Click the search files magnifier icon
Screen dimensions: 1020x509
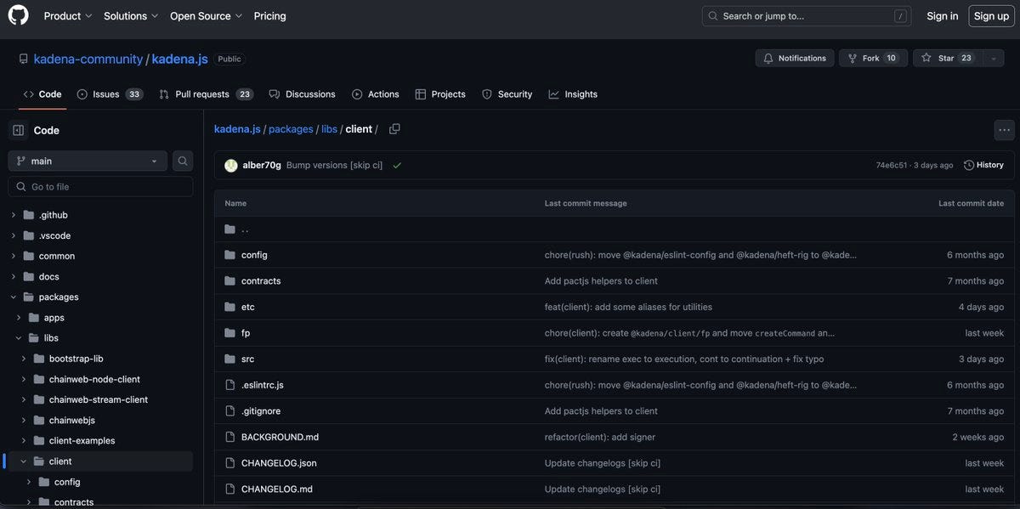[183, 161]
